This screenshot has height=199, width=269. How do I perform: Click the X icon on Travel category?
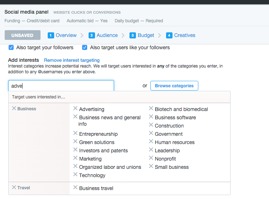point(14,187)
